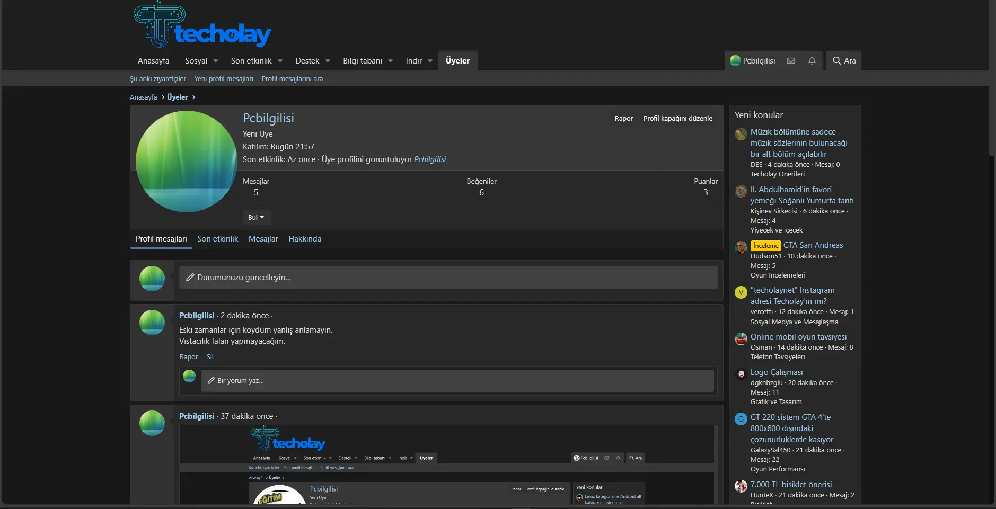Click avatar of the 37 dakika önce post
The height and width of the screenshot is (509, 996).
(152, 423)
